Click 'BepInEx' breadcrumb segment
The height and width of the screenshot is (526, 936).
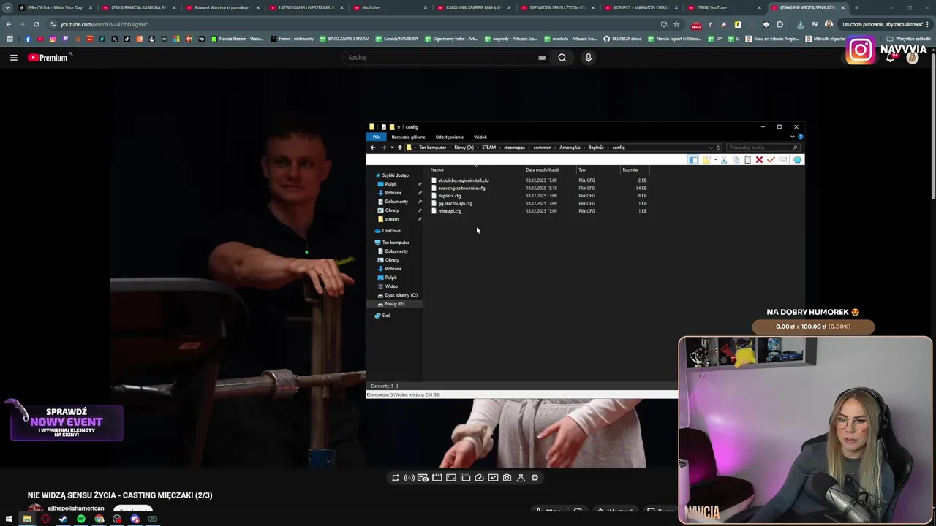(596, 148)
